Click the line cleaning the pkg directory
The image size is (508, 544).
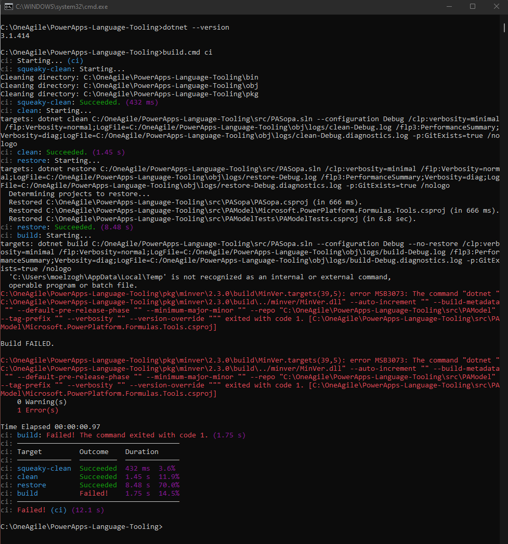[x=129, y=94]
